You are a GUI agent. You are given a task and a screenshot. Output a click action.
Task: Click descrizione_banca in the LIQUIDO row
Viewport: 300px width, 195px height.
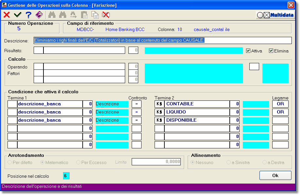(x=50, y=112)
